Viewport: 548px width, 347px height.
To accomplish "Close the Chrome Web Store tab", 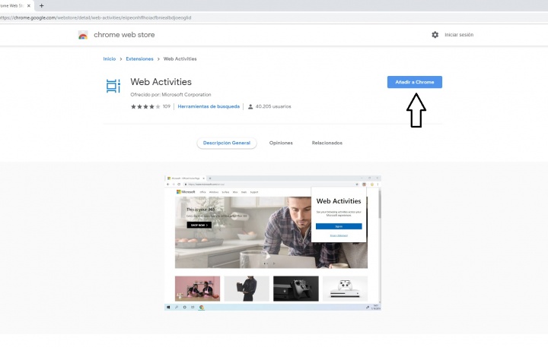I will coord(29,5).
